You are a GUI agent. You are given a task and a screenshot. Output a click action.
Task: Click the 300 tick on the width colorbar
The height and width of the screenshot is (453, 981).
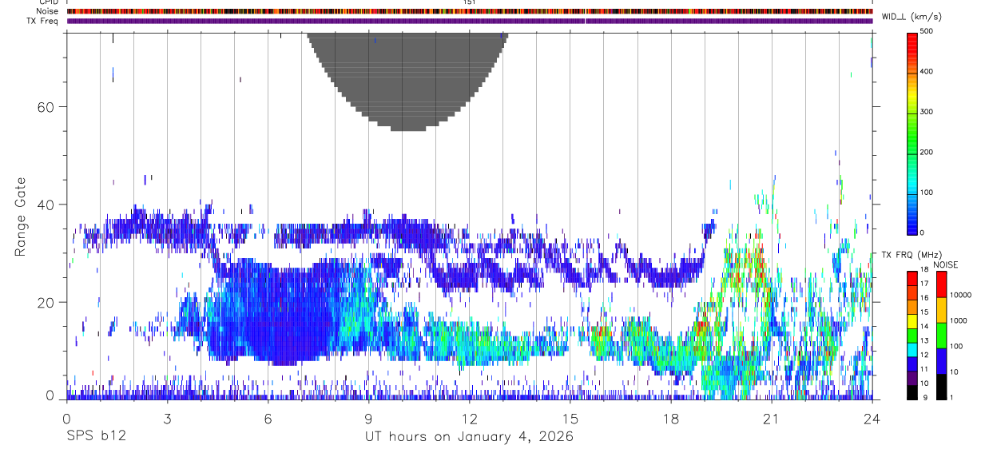(x=927, y=112)
